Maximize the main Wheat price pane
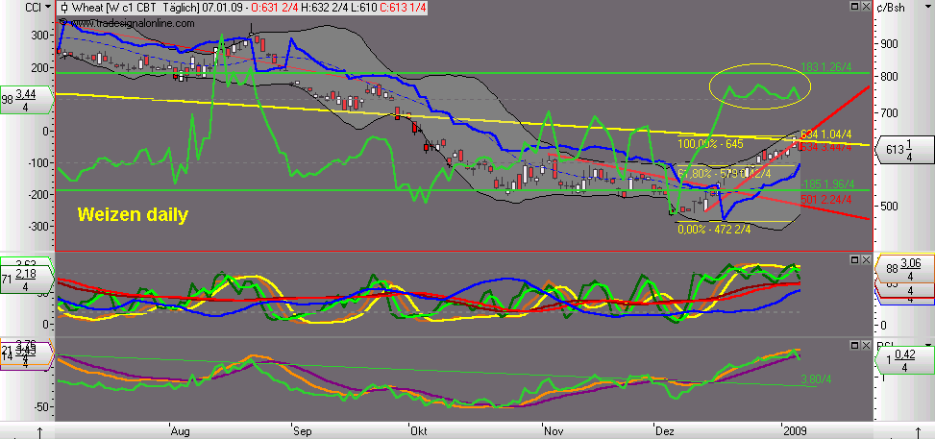This screenshot has width=935, height=439. point(854,6)
